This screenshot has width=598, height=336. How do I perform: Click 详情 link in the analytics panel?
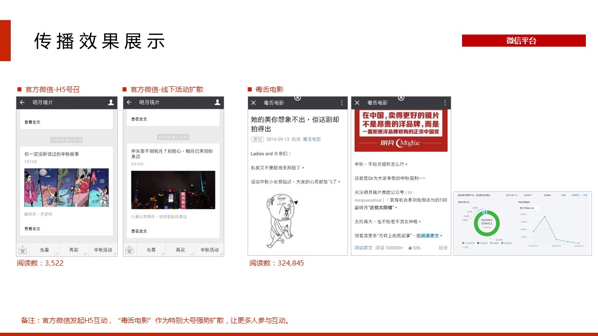585,195
